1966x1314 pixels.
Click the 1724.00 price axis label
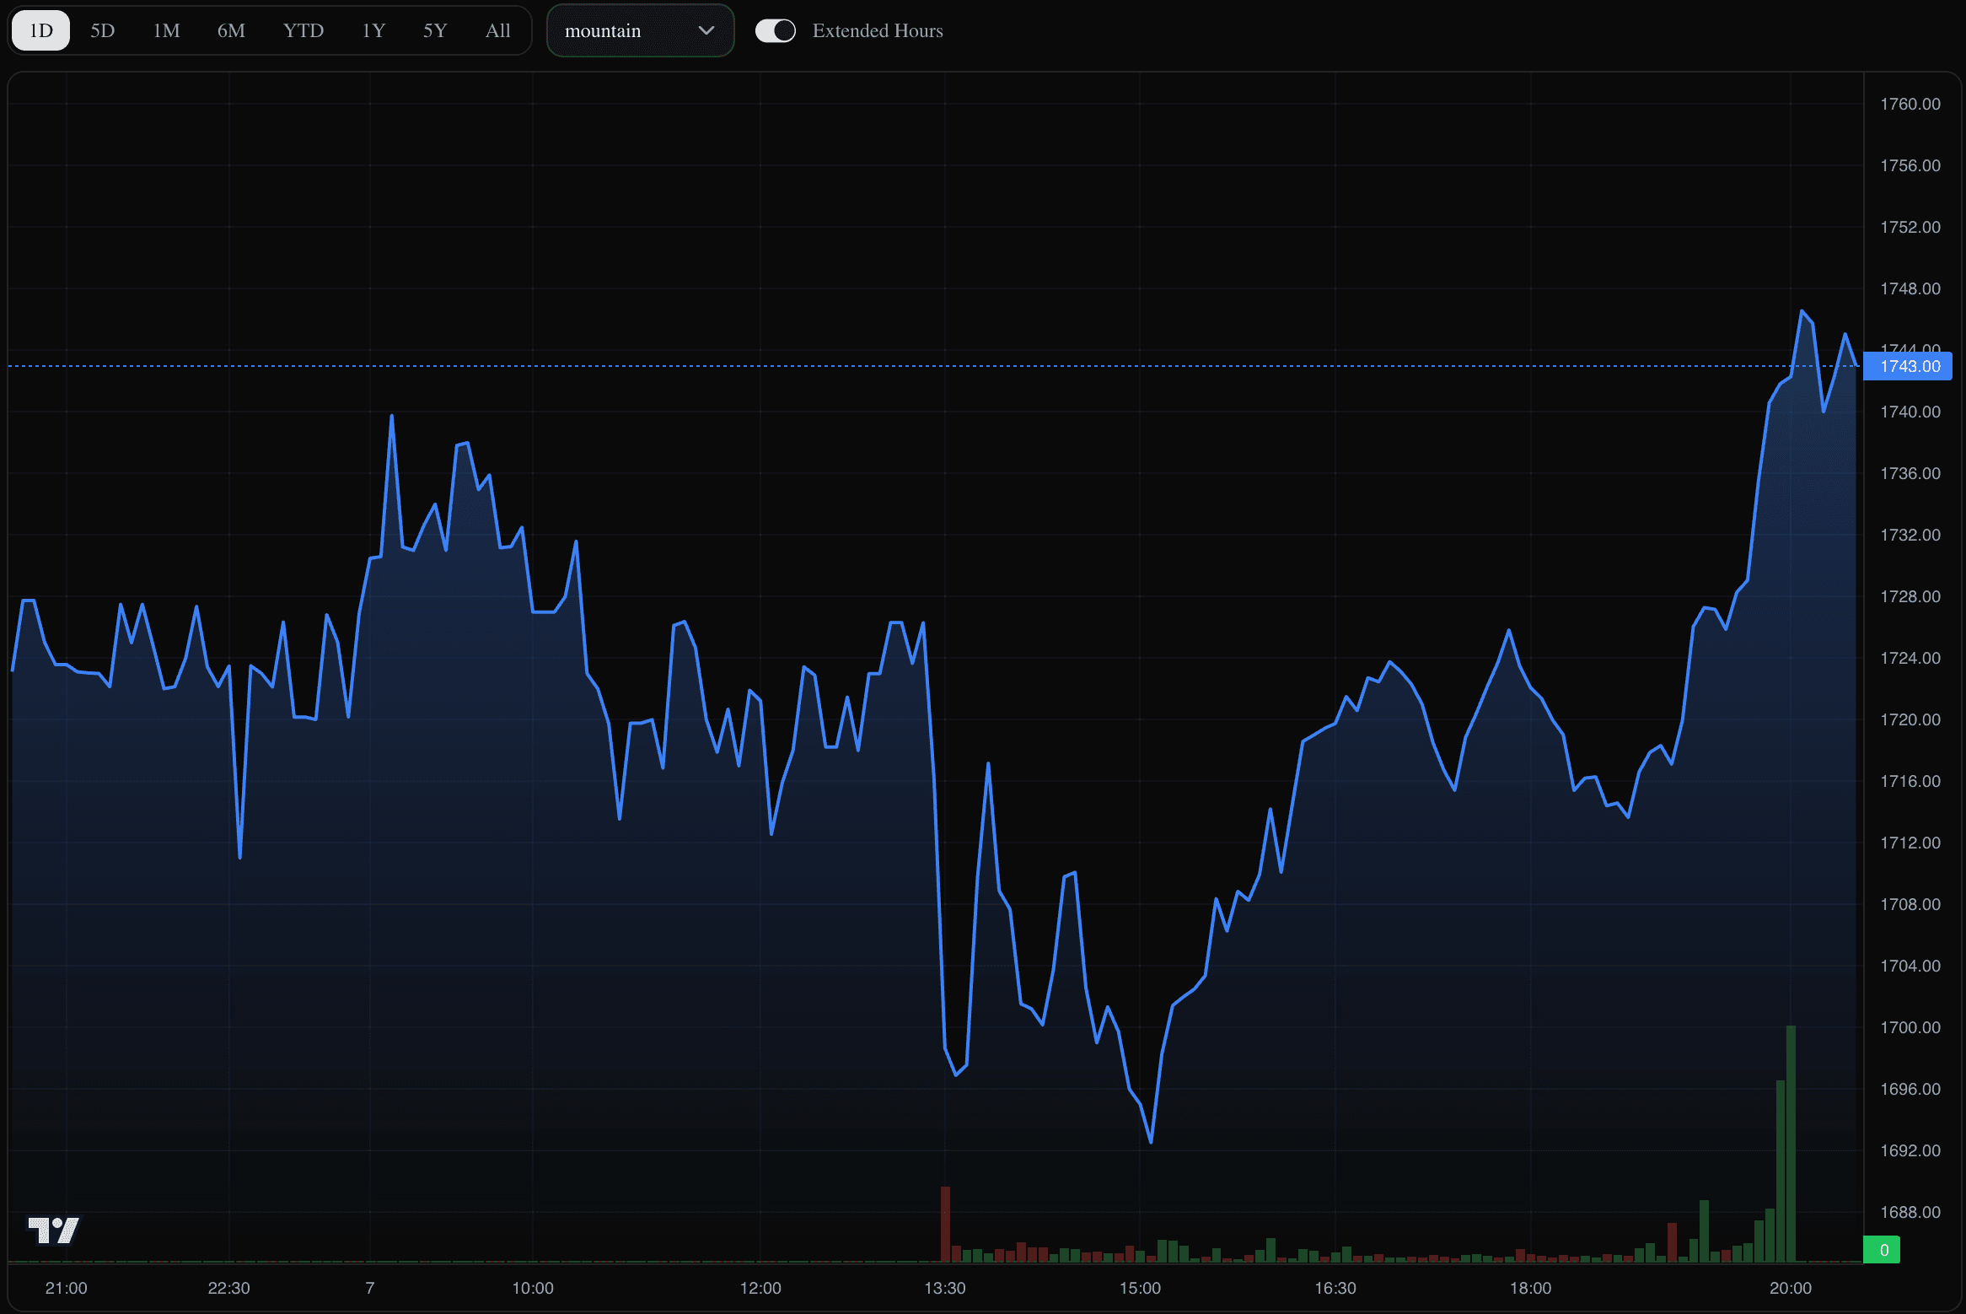tap(1910, 658)
